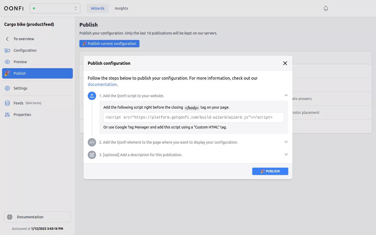Click step 1 title text

pyautogui.click(x=132, y=96)
